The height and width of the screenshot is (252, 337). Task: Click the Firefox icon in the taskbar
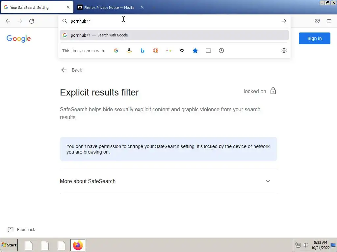click(x=78, y=245)
